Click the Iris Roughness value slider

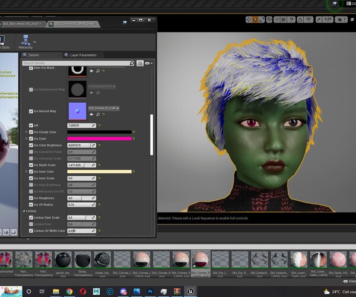[81, 198]
